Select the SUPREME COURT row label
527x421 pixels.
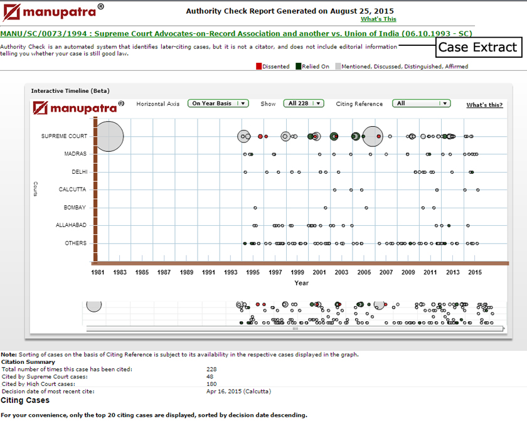[63, 136]
